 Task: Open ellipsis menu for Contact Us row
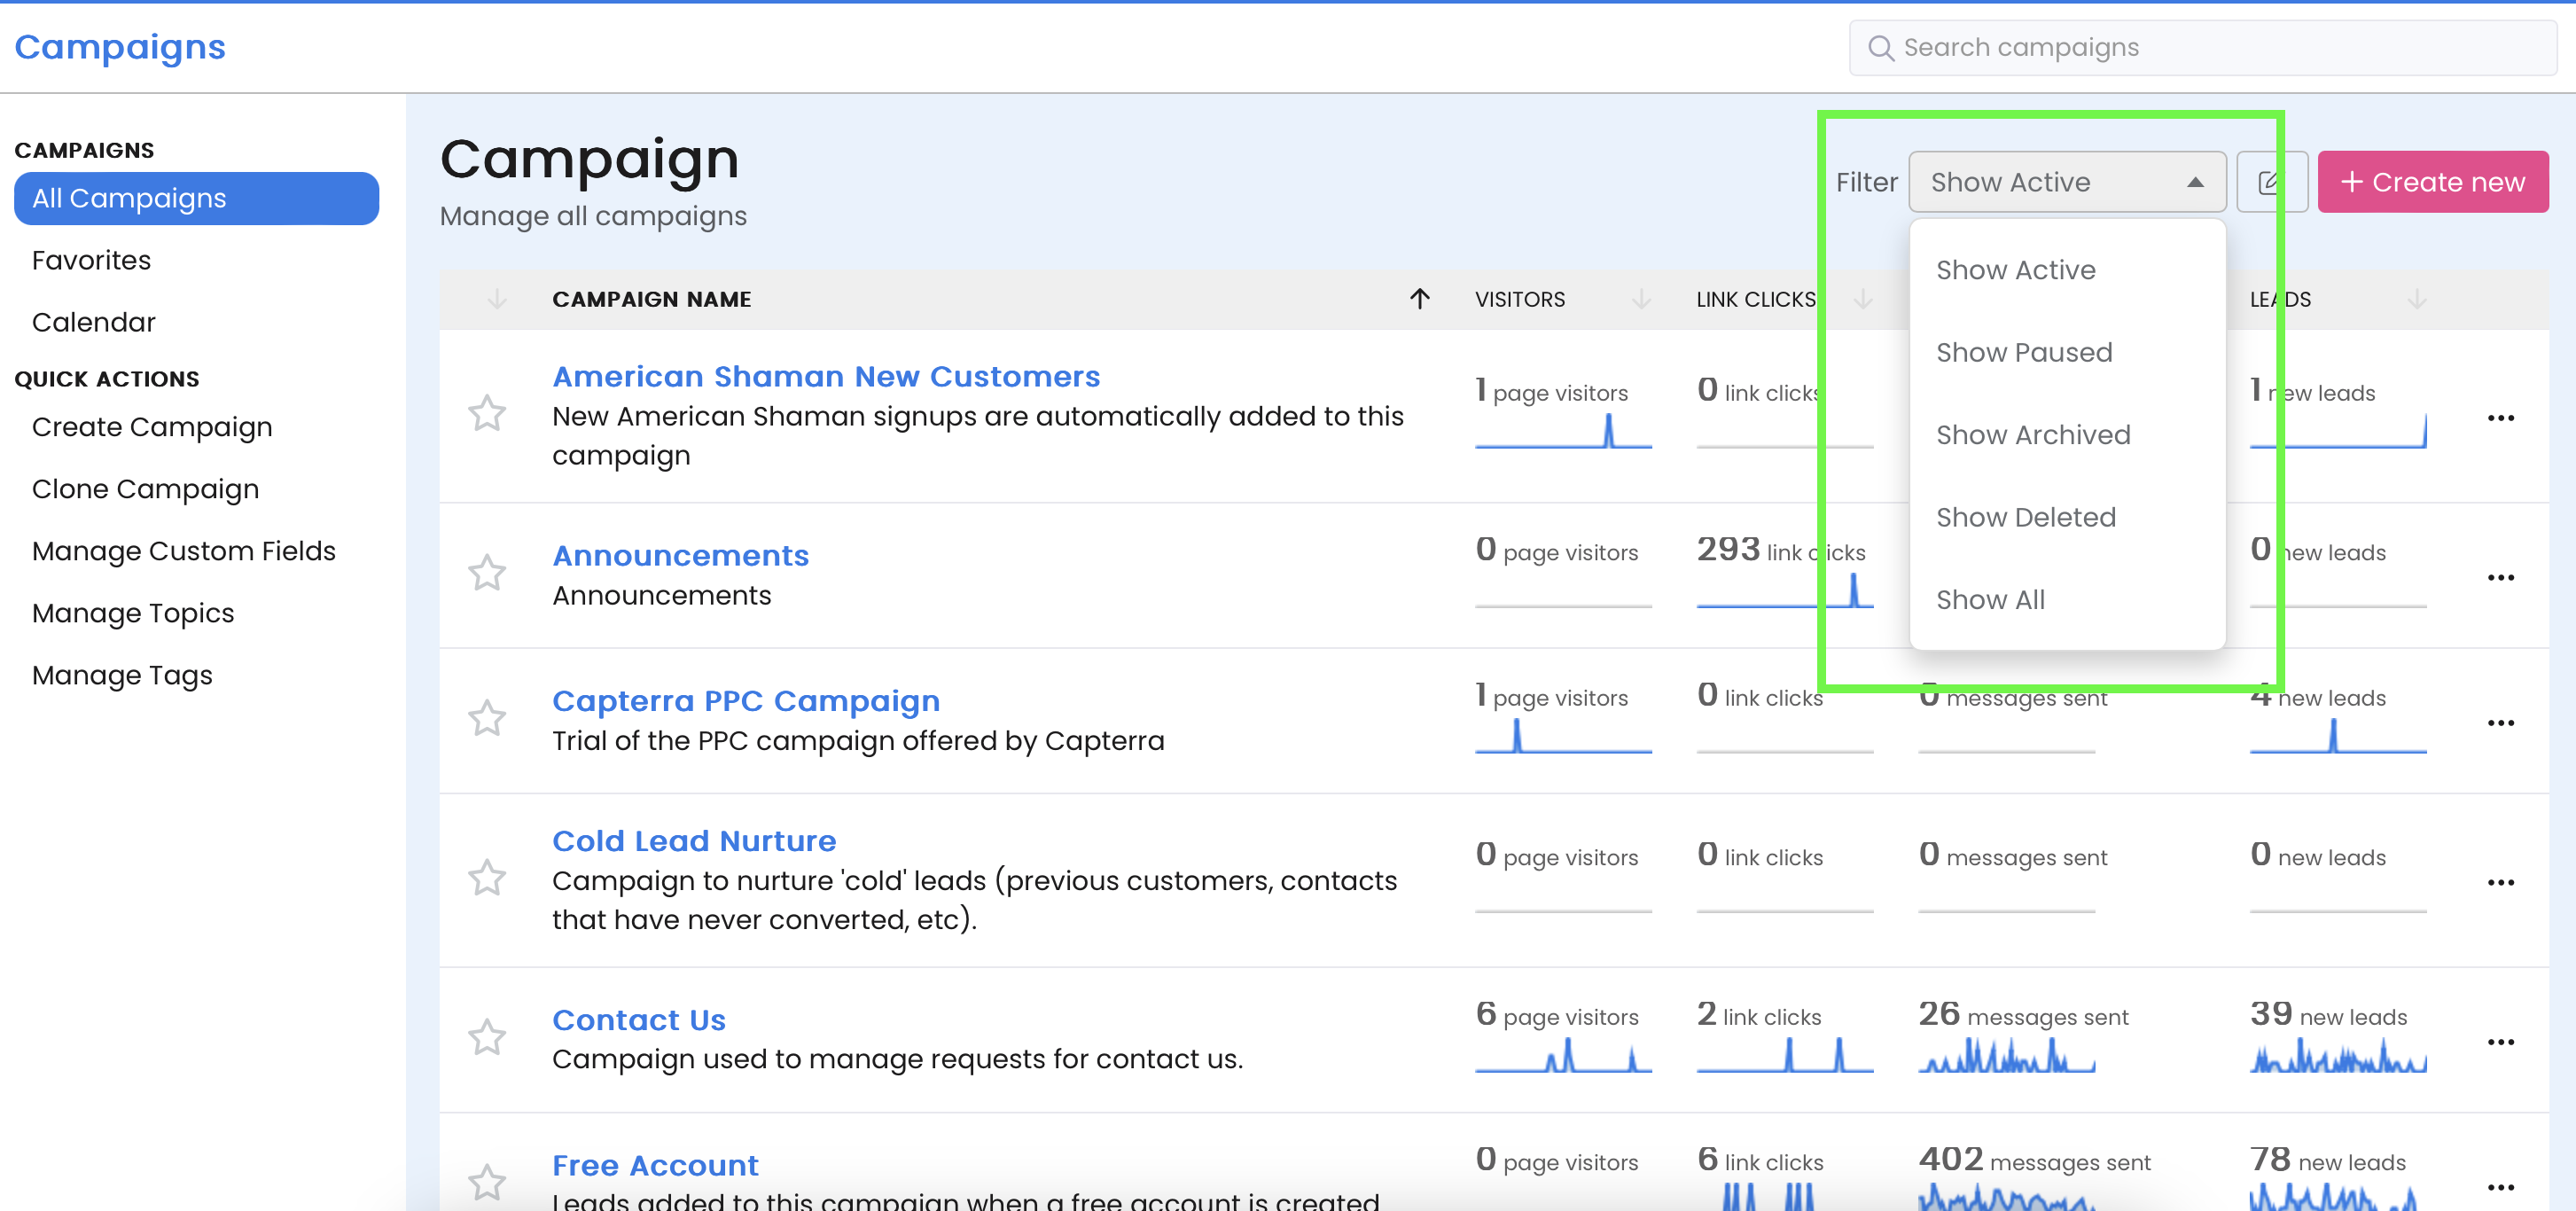[x=2500, y=1042]
